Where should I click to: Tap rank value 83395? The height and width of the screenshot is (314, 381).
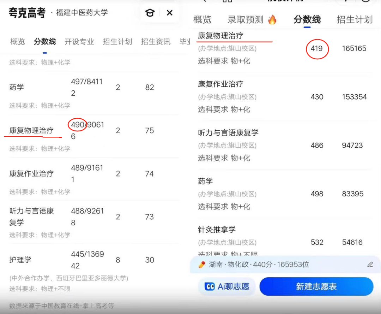click(352, 194)
